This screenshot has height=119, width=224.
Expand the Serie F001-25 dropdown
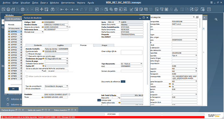119,22
